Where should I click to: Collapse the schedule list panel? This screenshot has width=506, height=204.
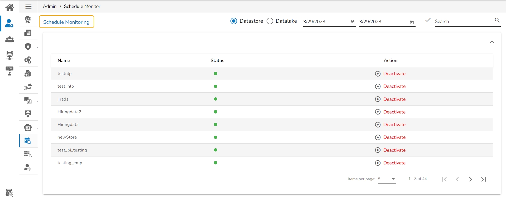click(492, 42)
